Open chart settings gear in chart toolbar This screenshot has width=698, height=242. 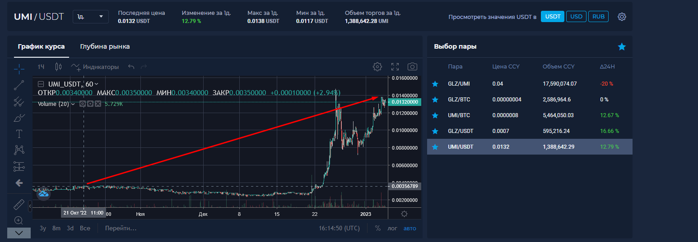point(377,67)
